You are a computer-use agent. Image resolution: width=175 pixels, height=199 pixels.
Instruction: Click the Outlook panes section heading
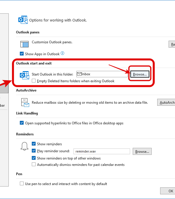(28, 32)
